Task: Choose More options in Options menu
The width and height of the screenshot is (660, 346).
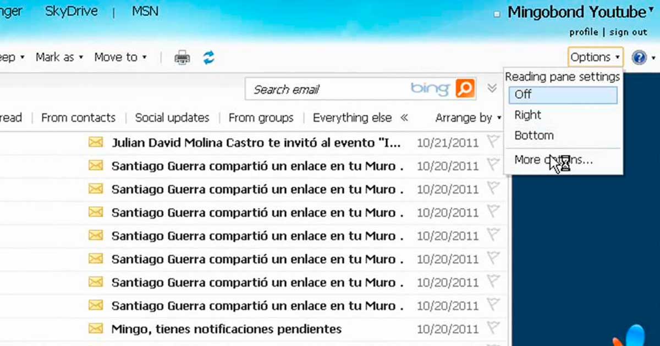Action: (553, 160)
